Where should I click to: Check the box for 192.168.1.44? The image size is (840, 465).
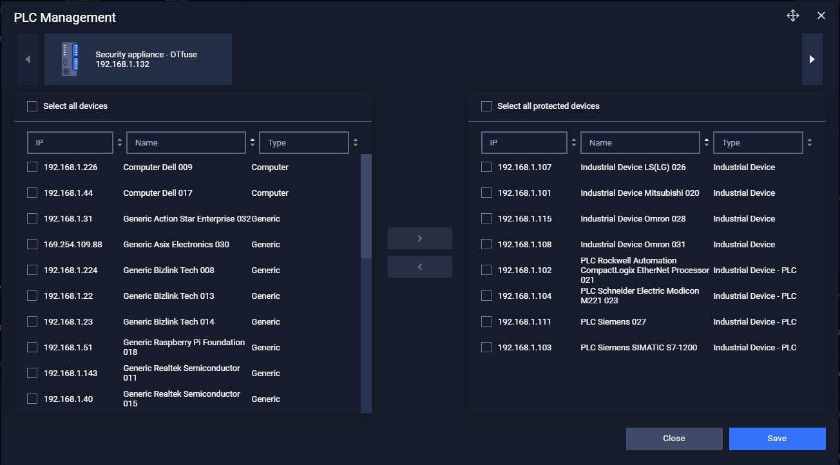coord(32,193)
